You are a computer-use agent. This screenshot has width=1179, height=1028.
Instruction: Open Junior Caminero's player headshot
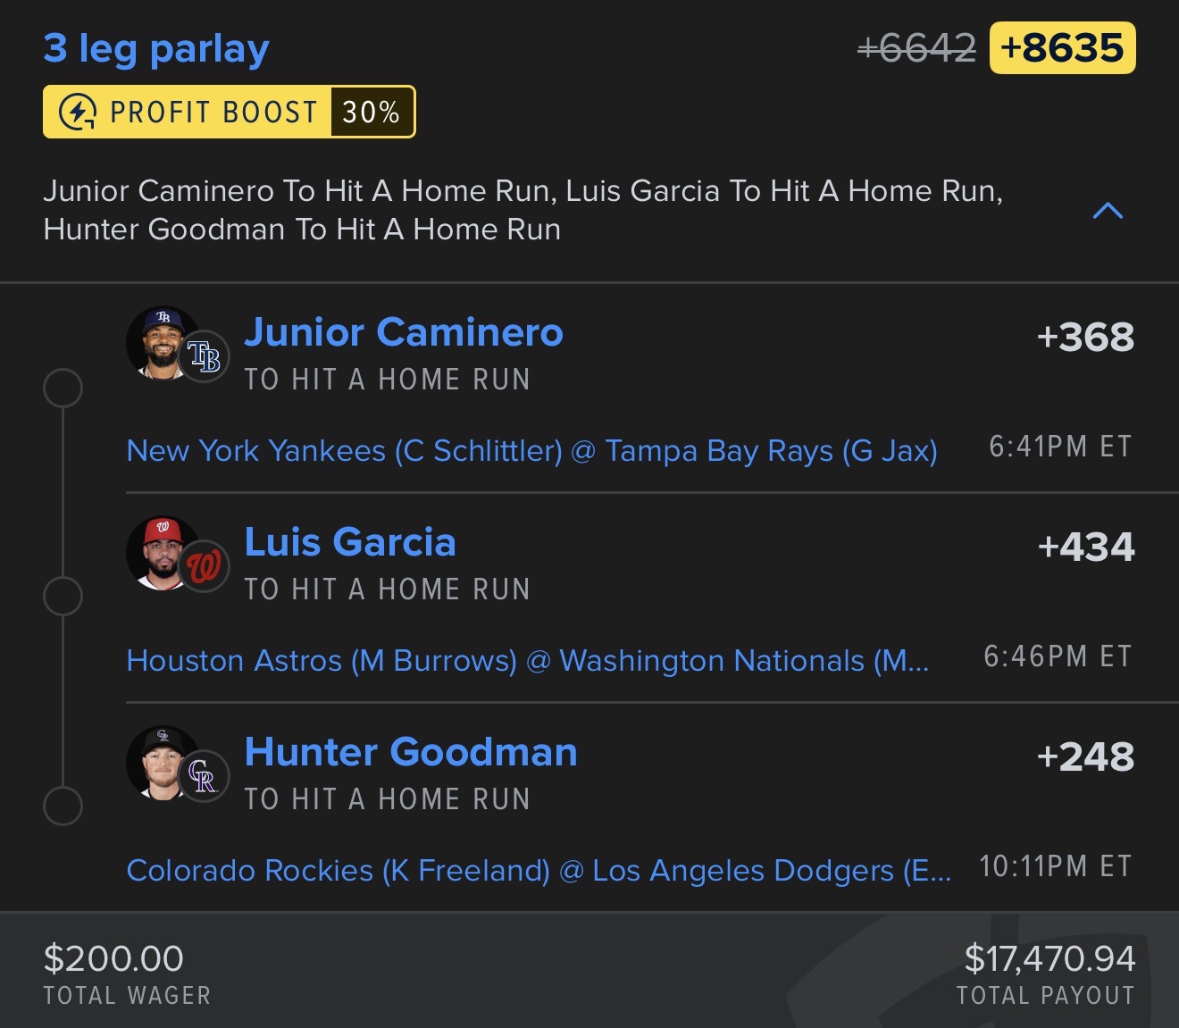click(163, 344)
